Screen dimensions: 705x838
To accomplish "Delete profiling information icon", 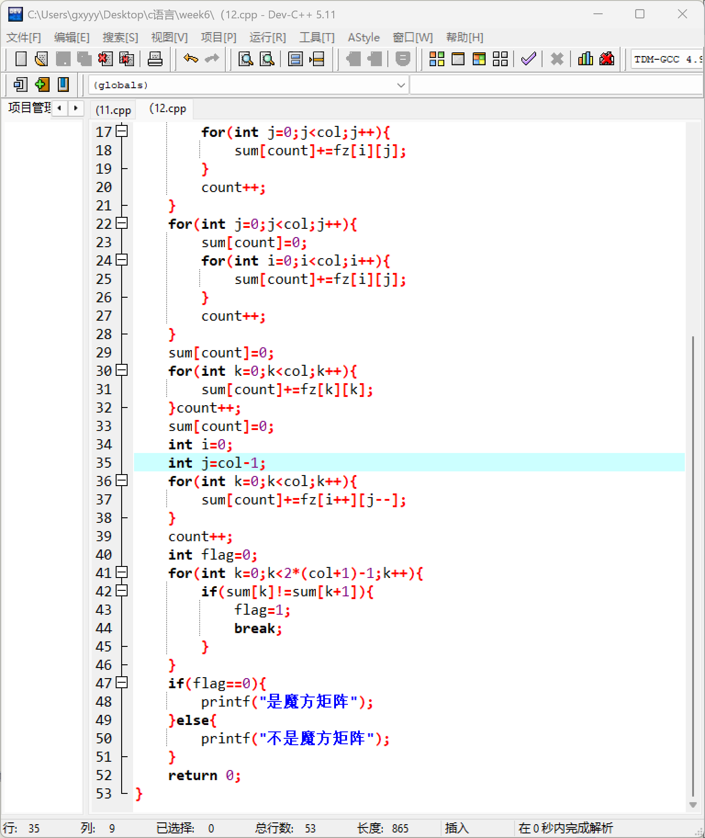I will click(x=607, y=59).
